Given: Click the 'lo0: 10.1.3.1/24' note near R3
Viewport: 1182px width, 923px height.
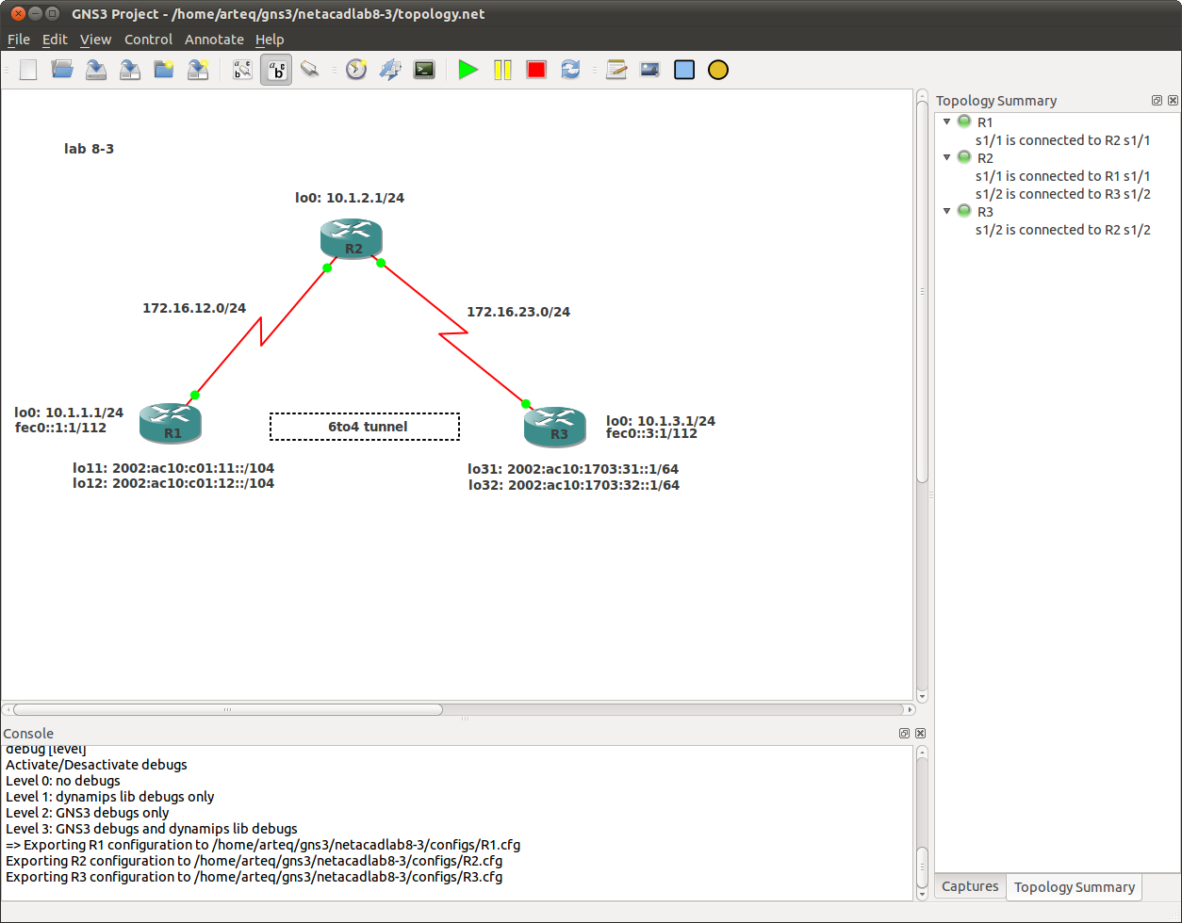Looking at the screenshot, I should tap(661, 421).
